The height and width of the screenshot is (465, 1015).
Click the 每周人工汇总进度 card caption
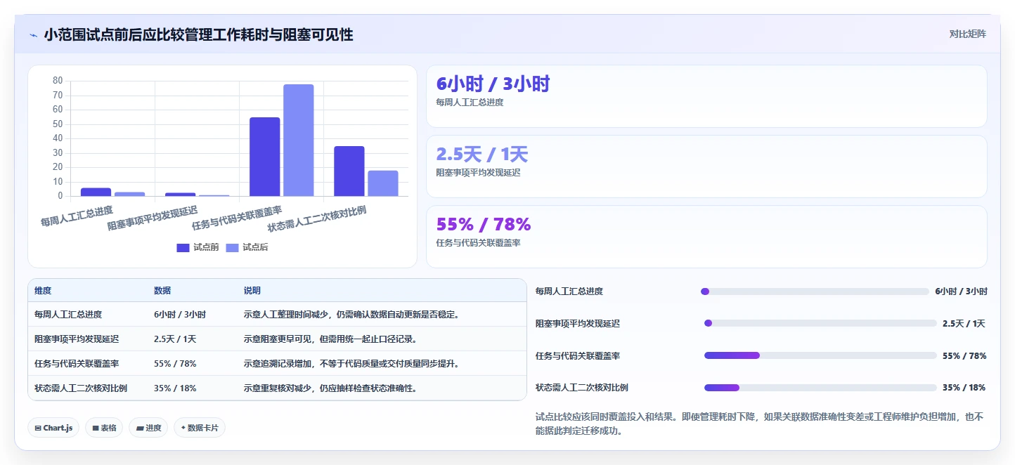(x=470, y=103)
